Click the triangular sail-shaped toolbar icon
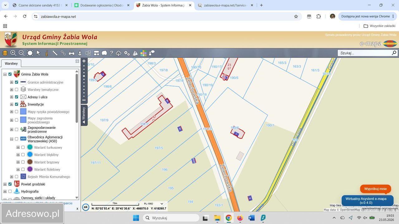Screen dimensions: 399x224 pyautogui.click(x=135, y=53)
